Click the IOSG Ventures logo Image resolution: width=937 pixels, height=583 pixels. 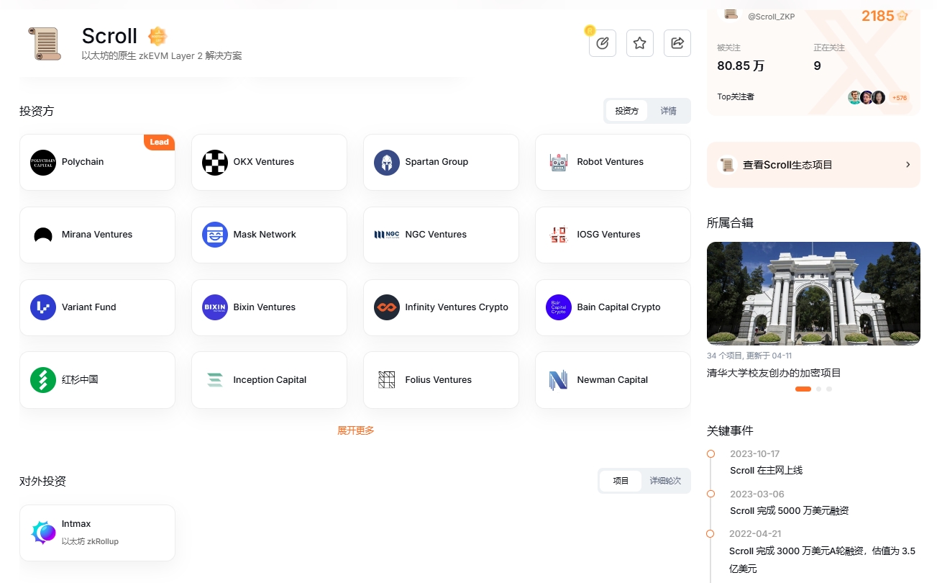coord(559,235)
